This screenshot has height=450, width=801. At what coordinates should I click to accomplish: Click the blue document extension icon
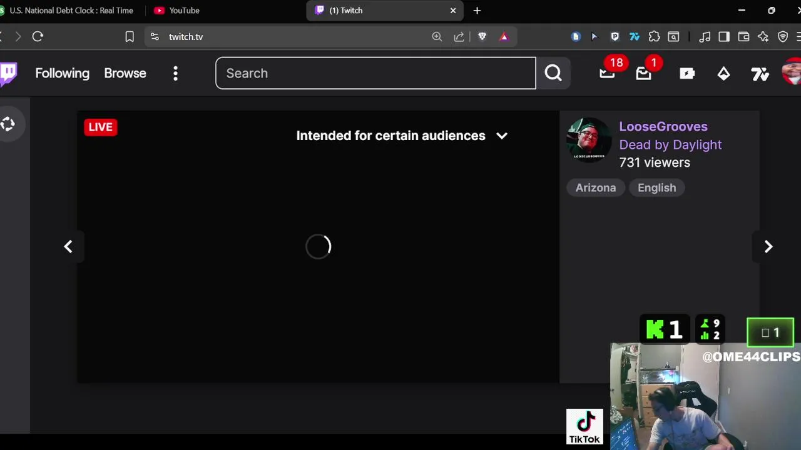click(x=576, y=37)
